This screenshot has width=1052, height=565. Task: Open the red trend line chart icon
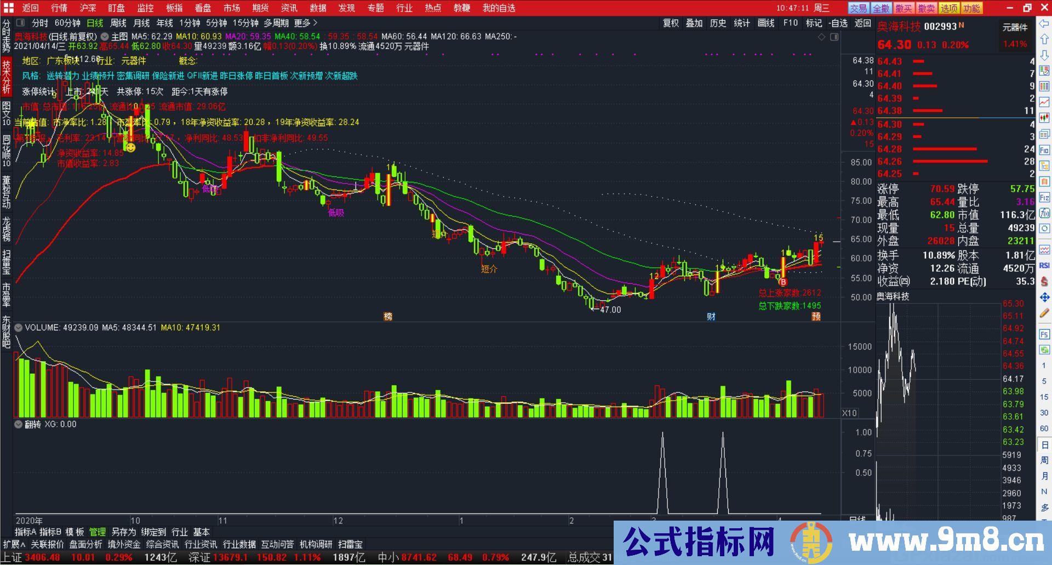[1044, 102]
